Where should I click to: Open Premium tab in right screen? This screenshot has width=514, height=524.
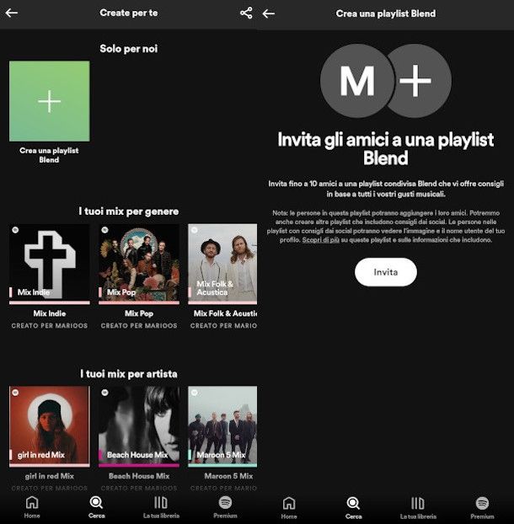(482, 507)
